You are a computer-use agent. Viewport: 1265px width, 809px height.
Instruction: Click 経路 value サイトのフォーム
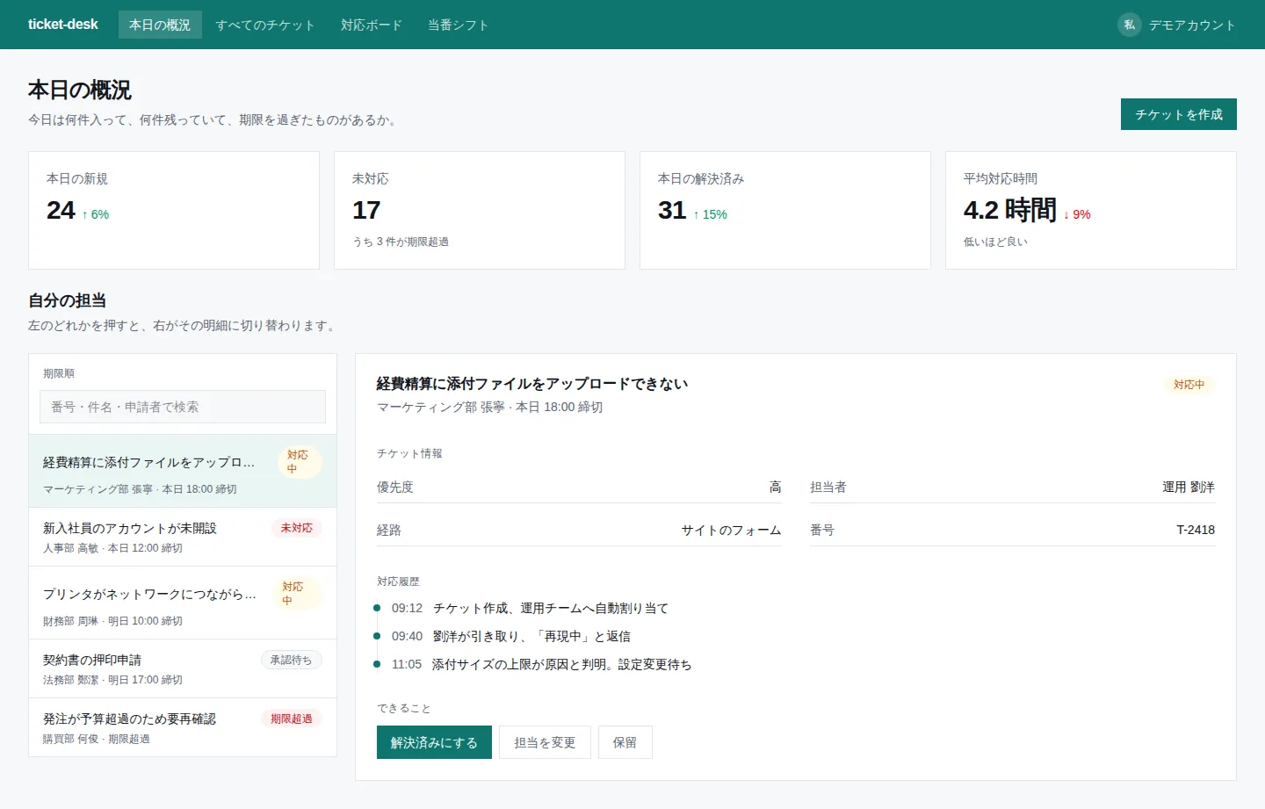(x=731, y=530)
